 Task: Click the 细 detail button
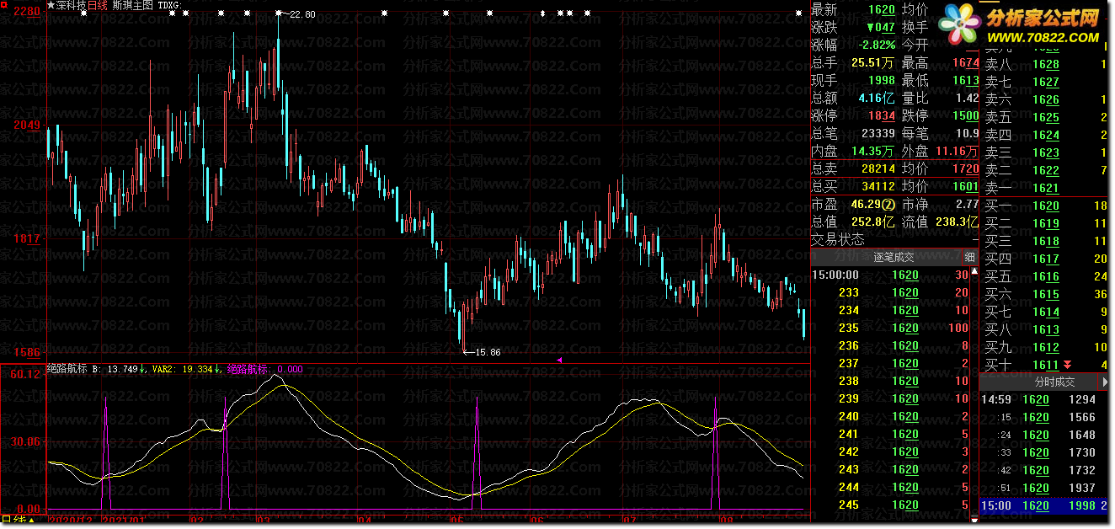click(x=969, y=258)
